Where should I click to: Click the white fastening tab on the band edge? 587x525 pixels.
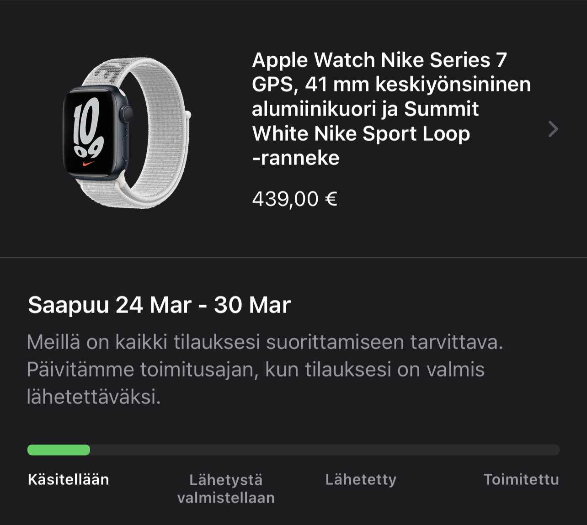coord(187,114)
